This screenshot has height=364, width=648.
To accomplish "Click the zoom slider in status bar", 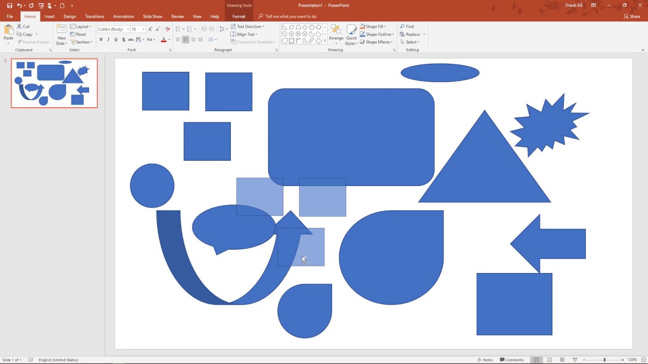I will (x=604, y=360).
